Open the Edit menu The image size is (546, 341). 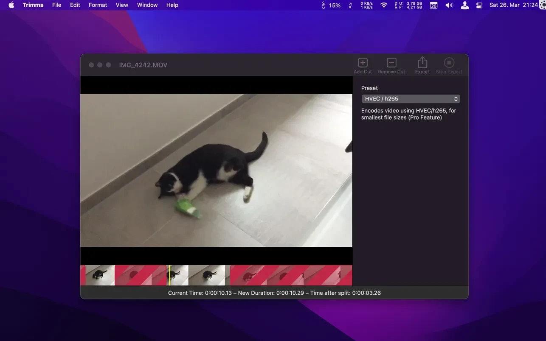75,5
